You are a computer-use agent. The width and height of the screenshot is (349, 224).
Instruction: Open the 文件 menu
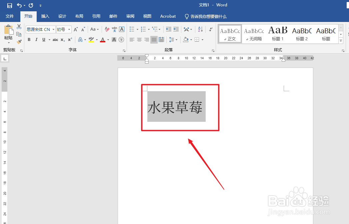coord(10,16)
